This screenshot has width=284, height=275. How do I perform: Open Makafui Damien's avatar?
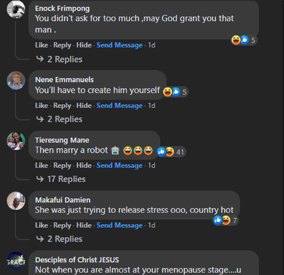(x=16, y=201)
